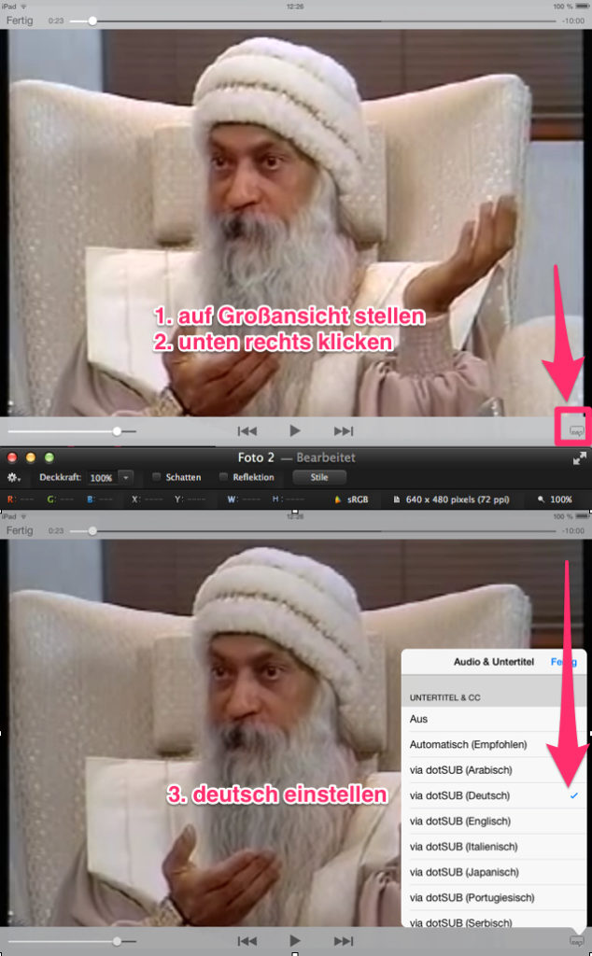Click the R color value readout

pos(21,499)
